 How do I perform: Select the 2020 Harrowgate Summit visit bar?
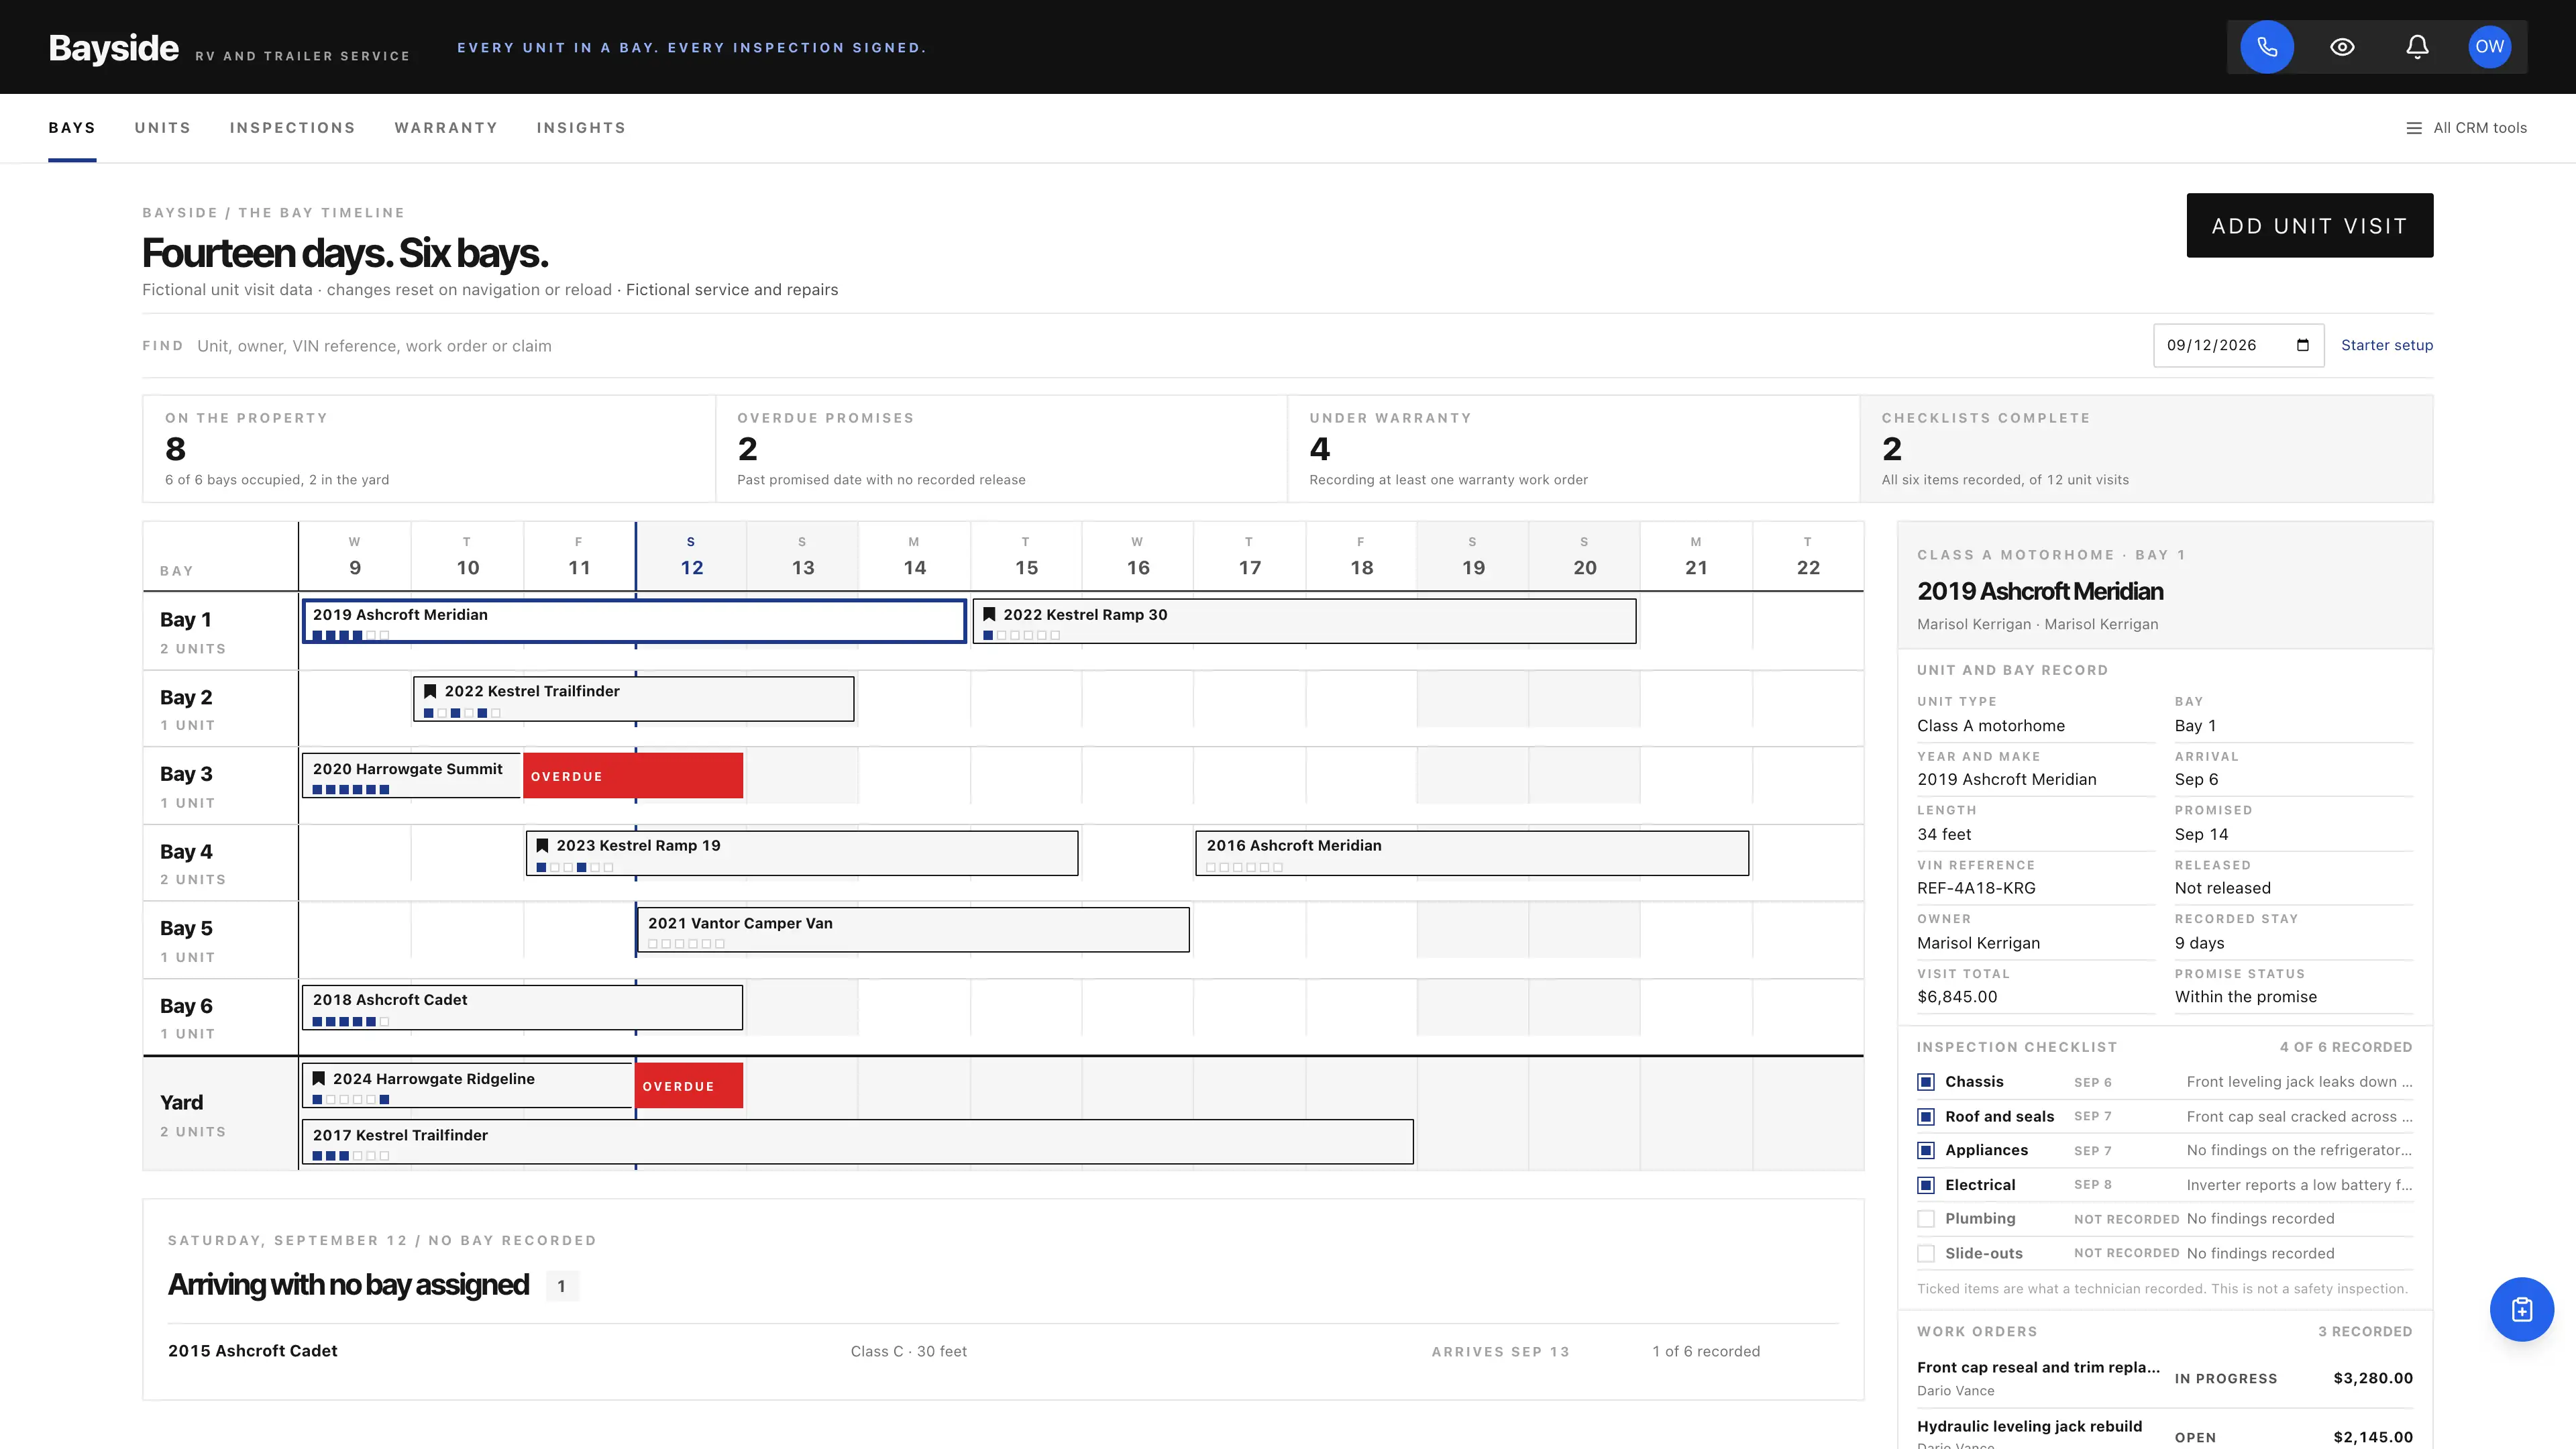(412, 775)
